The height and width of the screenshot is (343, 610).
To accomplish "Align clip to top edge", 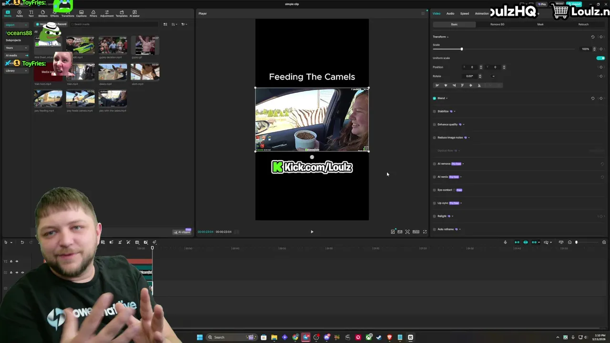I will click(x=462, y=85).
